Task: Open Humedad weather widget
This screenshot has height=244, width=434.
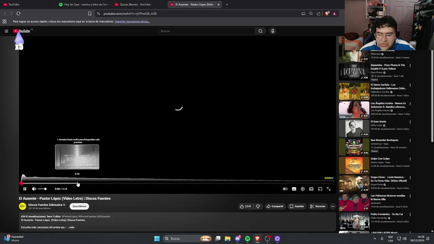Action: [14, 239]
